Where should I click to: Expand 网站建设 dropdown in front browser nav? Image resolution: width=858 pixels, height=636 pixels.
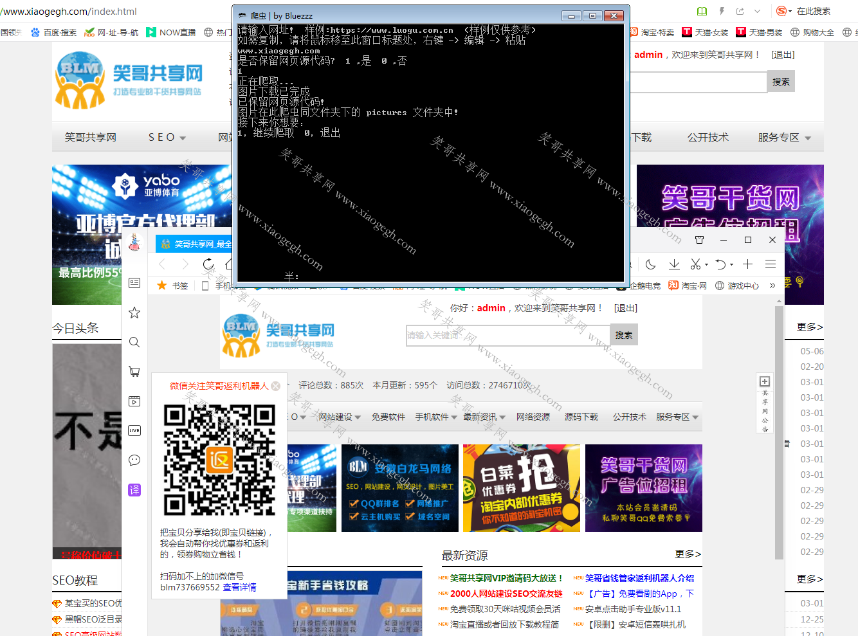pyautogui.click(x=358, y=417)
